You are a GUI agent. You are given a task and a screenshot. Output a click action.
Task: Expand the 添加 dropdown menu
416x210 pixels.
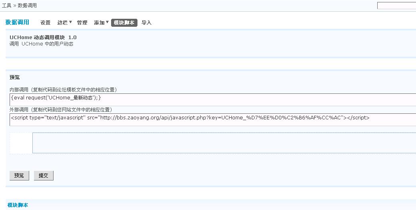[102, 23]
